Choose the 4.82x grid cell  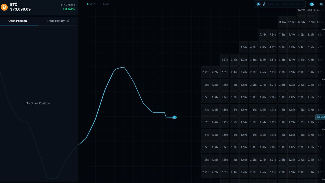tap(263, 47)
